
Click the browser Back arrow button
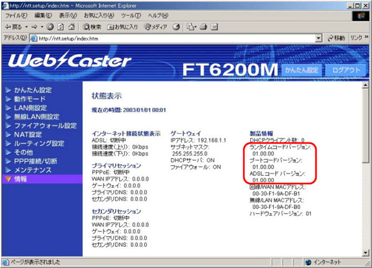click(13, 26)
